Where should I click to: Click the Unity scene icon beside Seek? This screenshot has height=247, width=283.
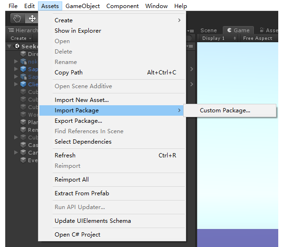pos(17,46)
